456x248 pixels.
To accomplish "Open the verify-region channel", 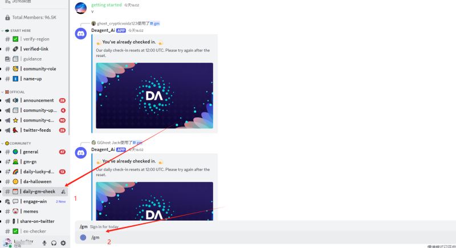I will pos(35,39).
